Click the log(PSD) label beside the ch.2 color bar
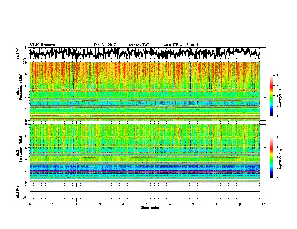297x229 pixels. (x=280, y=158)
